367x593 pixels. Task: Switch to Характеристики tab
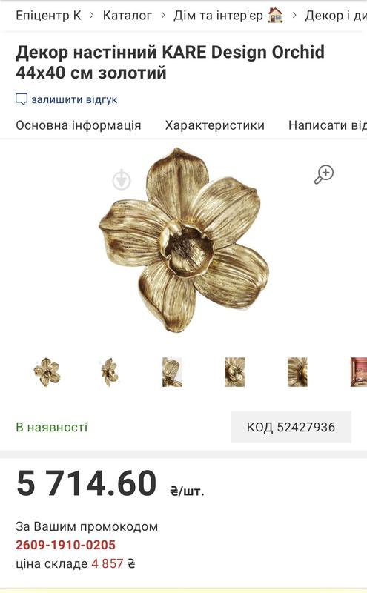click(214, 125)
